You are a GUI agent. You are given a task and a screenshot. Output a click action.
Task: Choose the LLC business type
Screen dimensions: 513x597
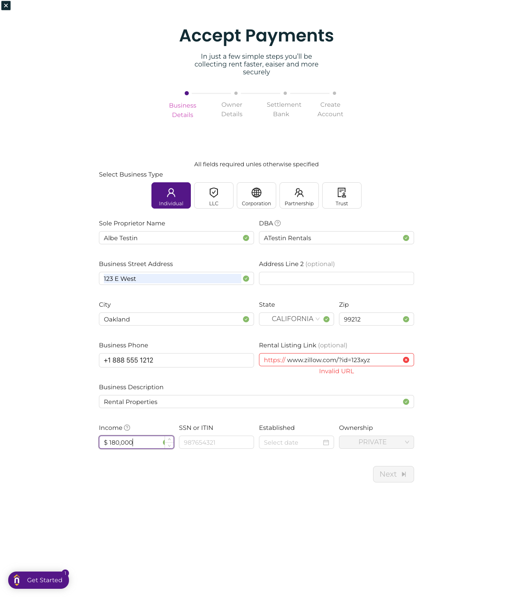[214, 195]
